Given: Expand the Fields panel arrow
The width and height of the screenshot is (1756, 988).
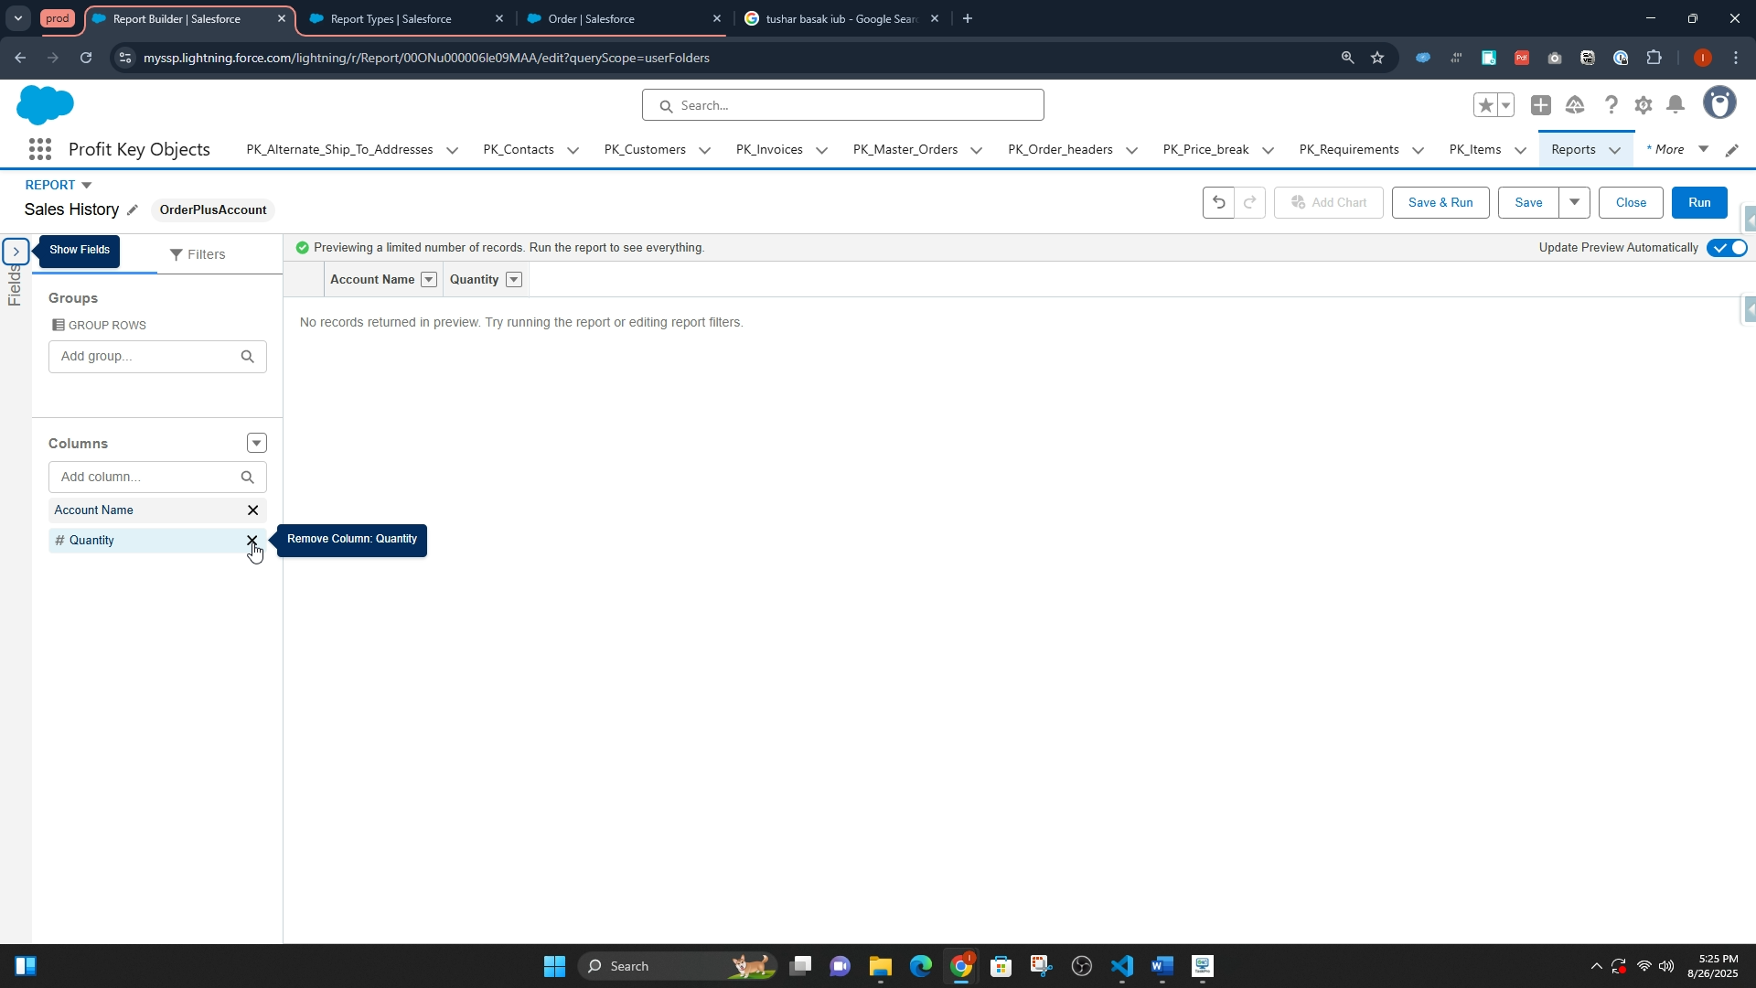Looking at the screenshot, I should coord(16,252).
